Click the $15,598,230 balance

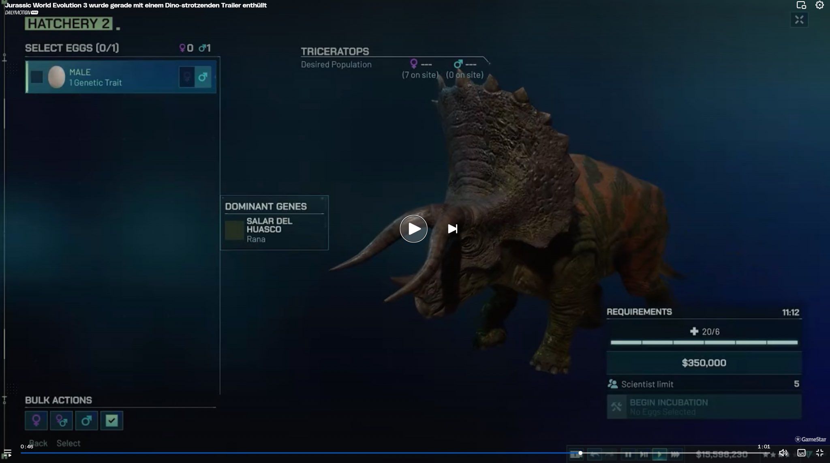[x=722, y=454]
